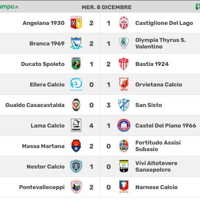
Task: Click the Angelana 1930 team crest
Action: 76,23
